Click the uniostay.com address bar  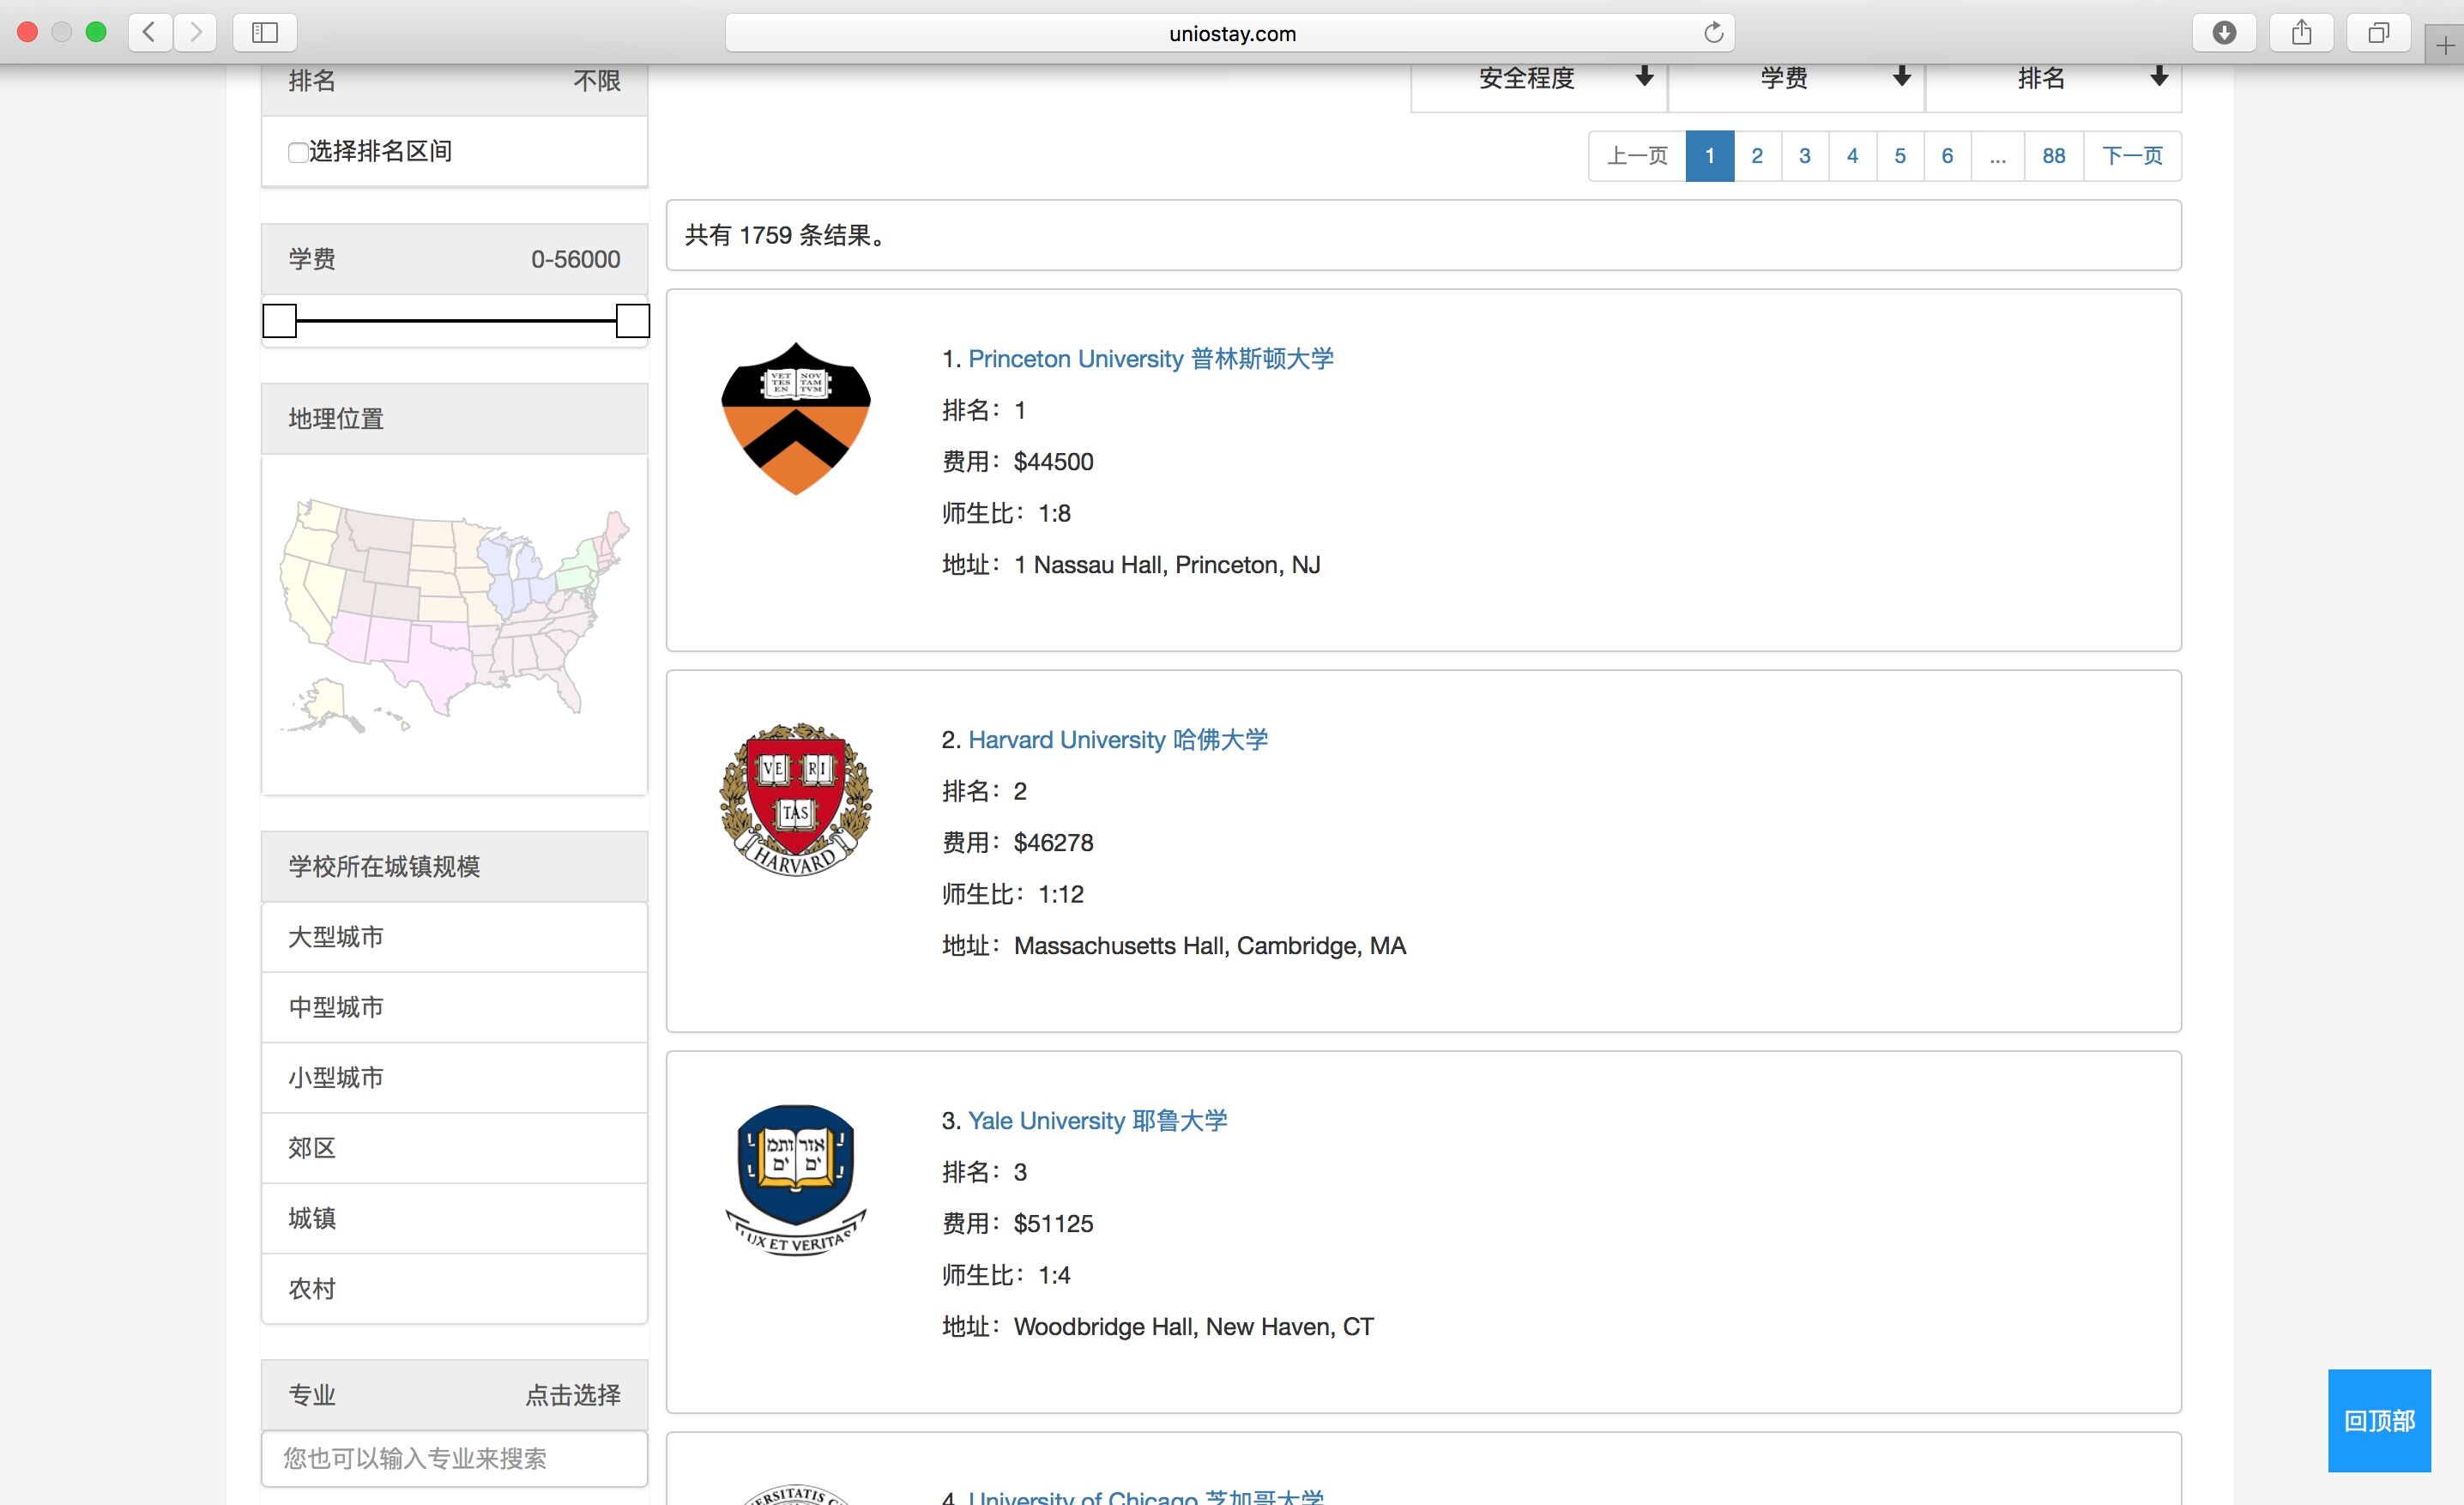pos(1230,33)
